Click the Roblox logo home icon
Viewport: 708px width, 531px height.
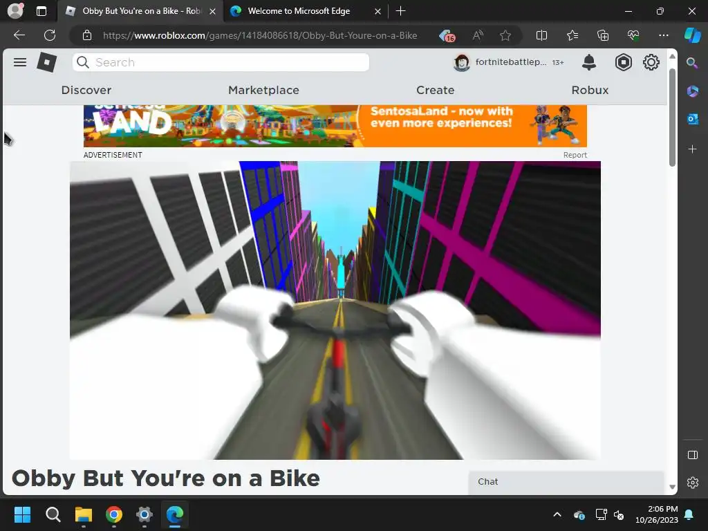click(46, 62)
